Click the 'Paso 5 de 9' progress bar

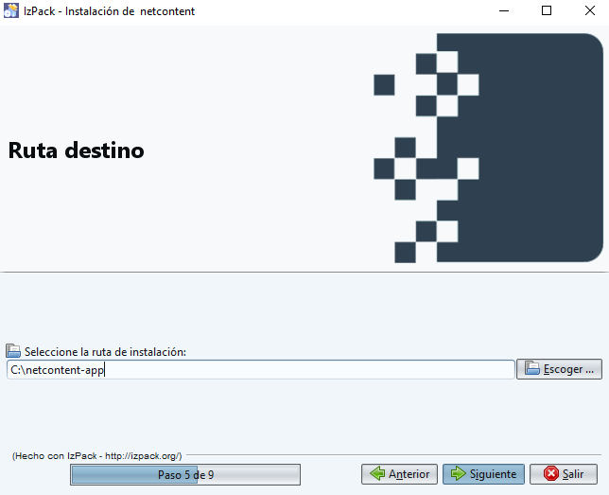tap(185, 474)
